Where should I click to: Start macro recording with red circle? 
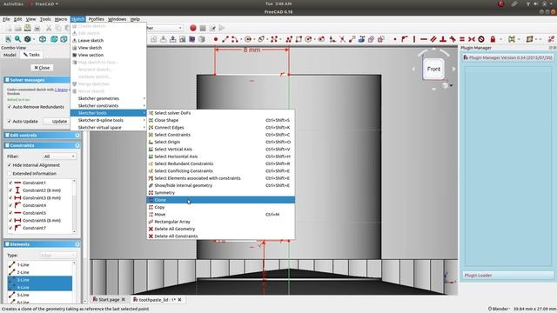point(193,28)
